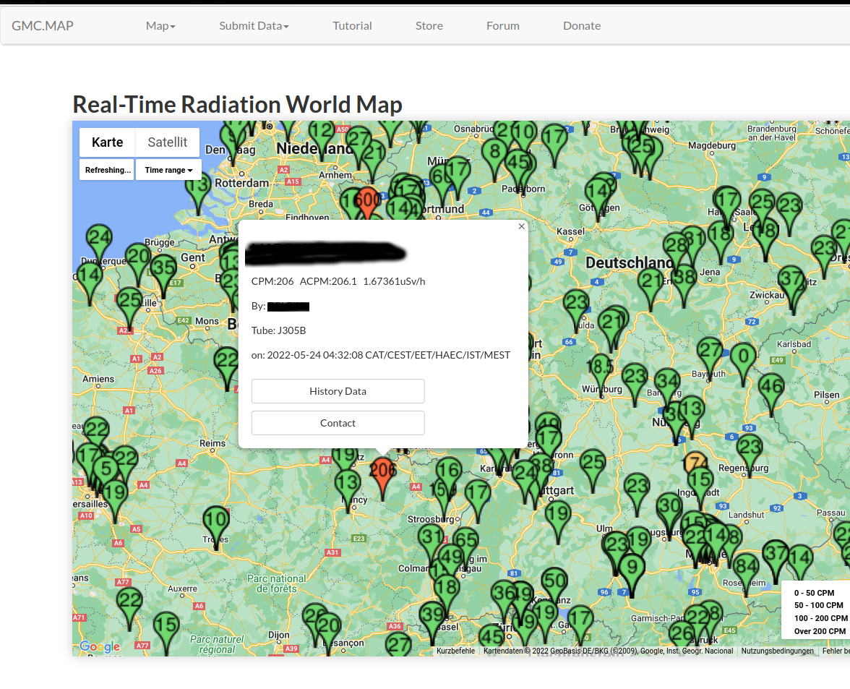Viewport: 850px width, 689px height.
Task: Visit the Donate page
Action: [582, 25]
